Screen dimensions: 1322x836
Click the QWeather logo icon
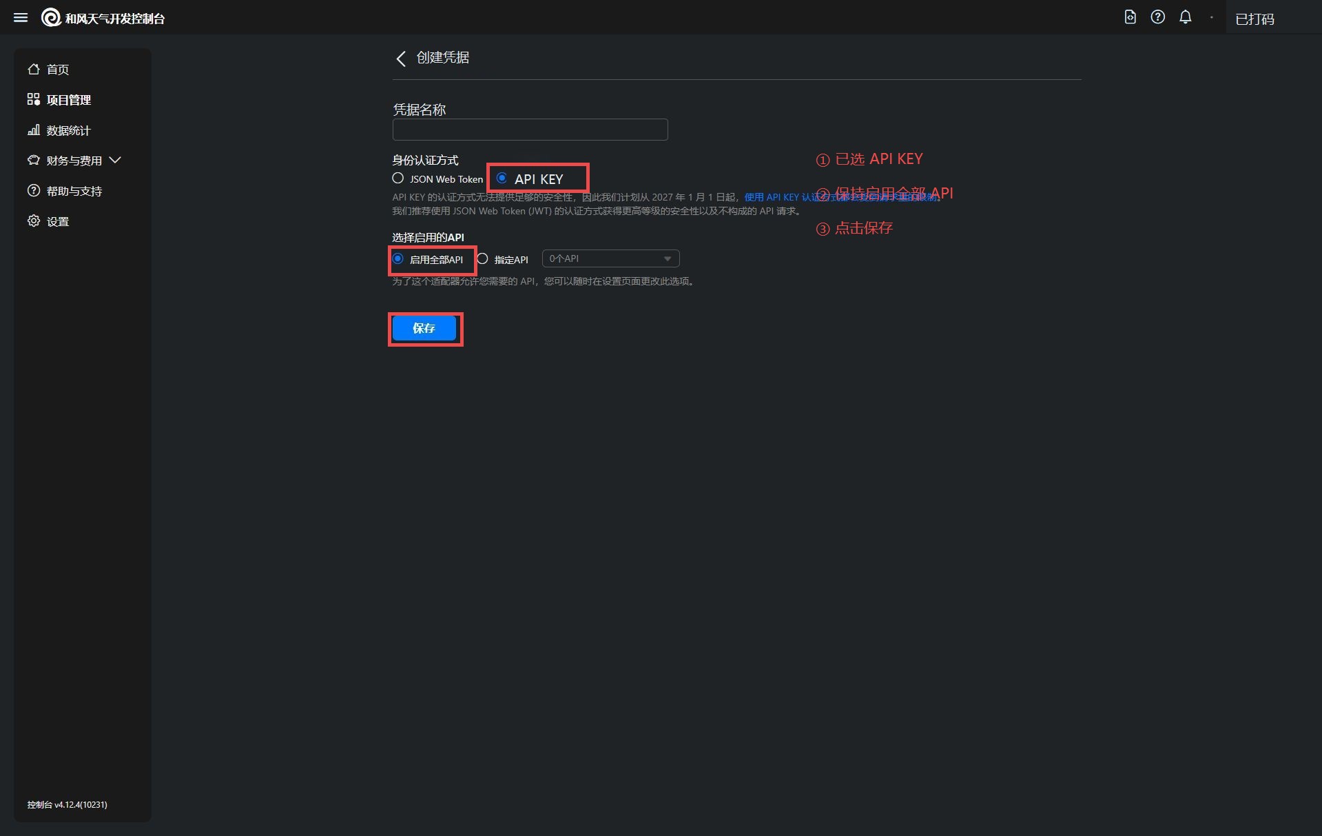click(x=51, y=18)
